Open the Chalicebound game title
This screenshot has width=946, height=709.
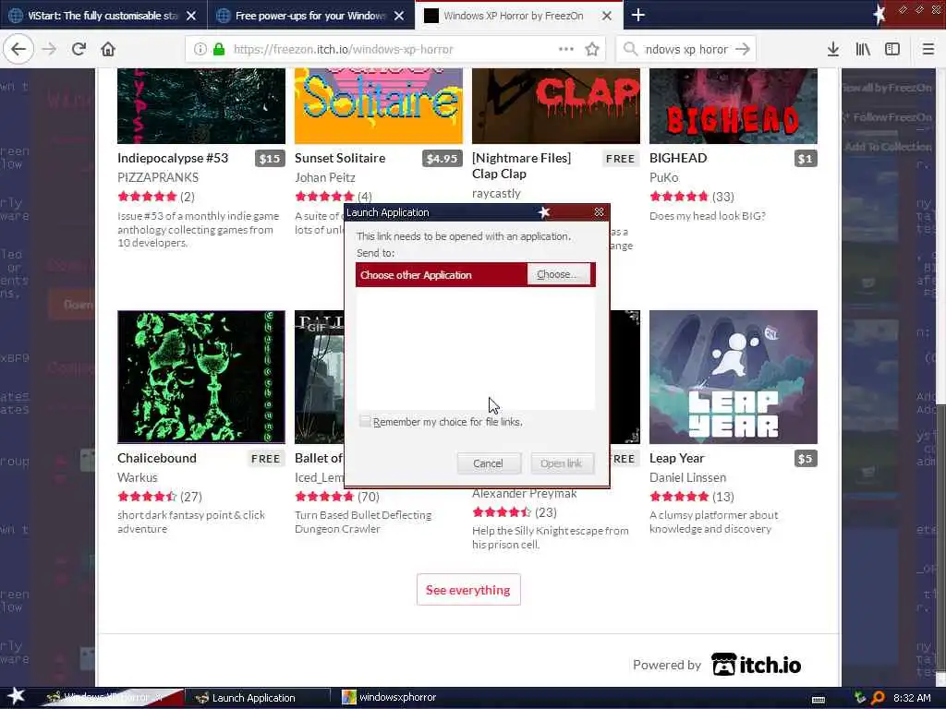point(157,458)
